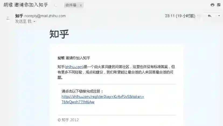The image size is (223, 126).
Task: Print this email with the printer icon
Action: point(212,5)
